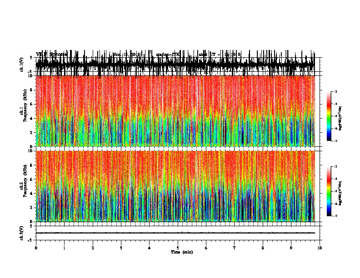Viewport: 360px width, 278px height.
Task: Click the ch.2 spectrogram color bar
Action: (329, 191)
